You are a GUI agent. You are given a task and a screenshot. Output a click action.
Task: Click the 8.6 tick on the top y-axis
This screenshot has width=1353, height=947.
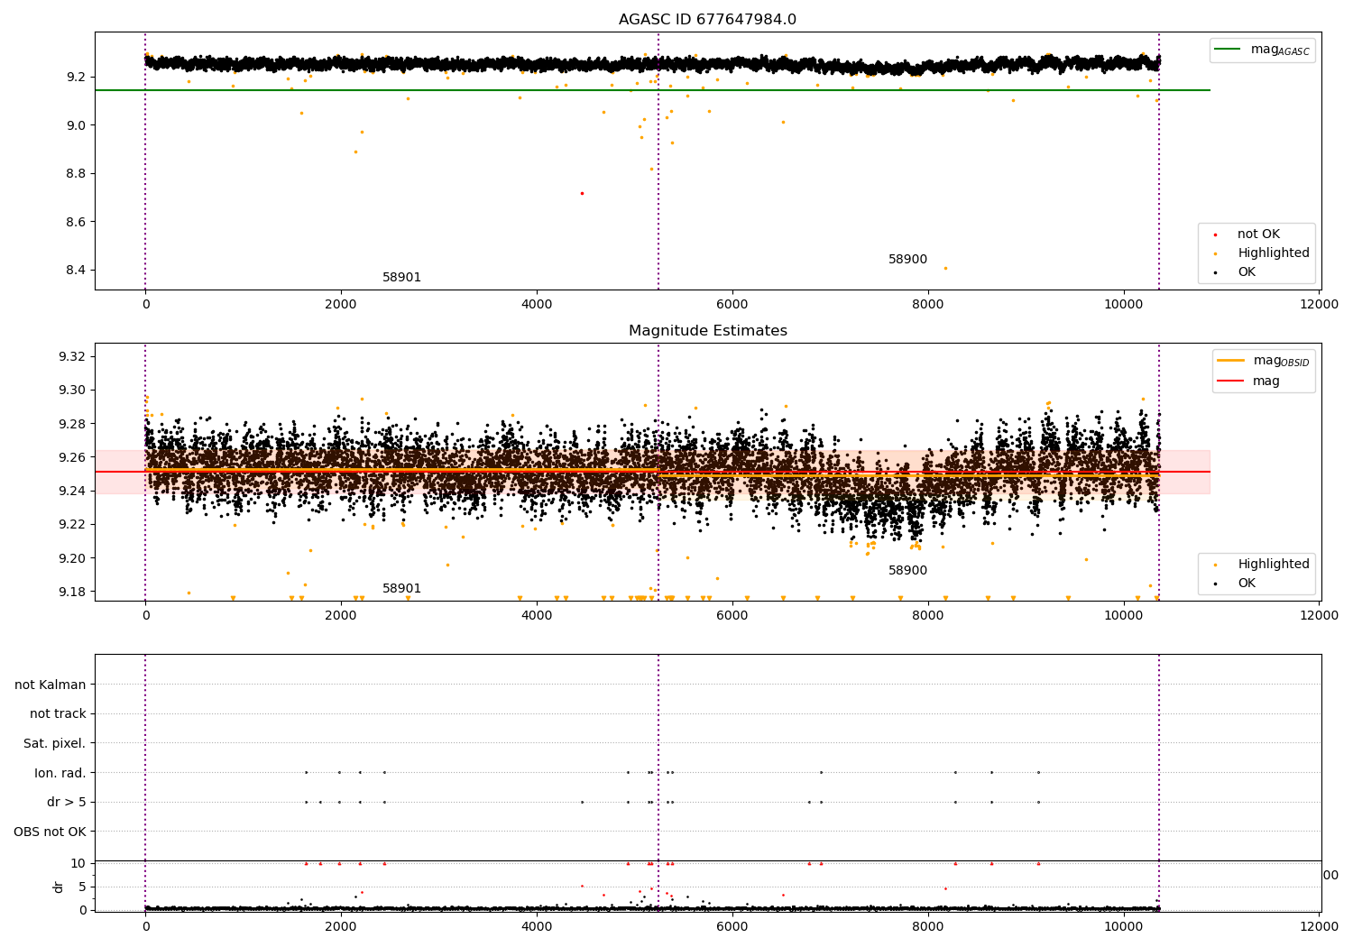[76, 222]
